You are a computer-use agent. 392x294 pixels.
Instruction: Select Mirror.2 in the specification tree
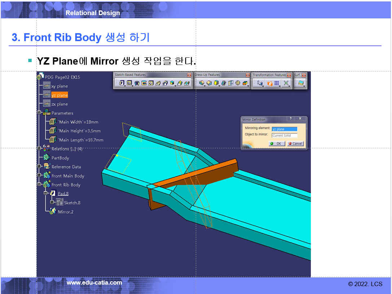tap(65, 212)
